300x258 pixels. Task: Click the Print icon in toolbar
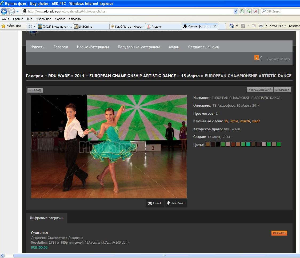[x=261, y=26]
